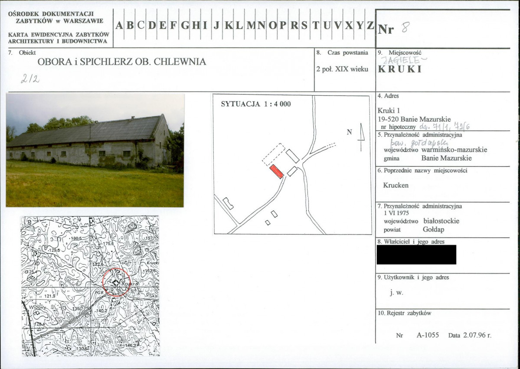The height and width of the screenshot is (369, 520).
Task: Click the dashed outline building on the plan
Action: (274, 154)
